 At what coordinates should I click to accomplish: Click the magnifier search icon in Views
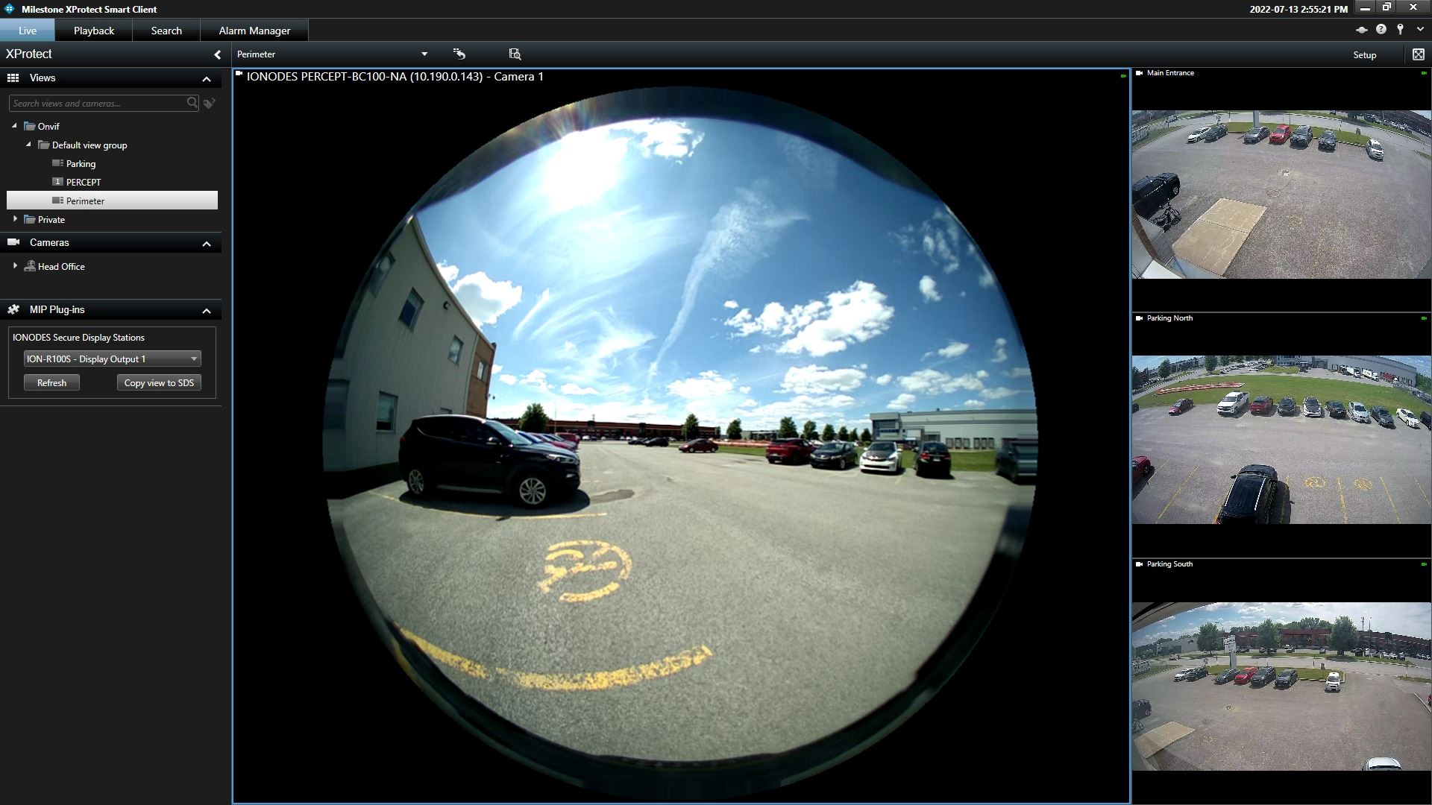(x=192, y=103)
